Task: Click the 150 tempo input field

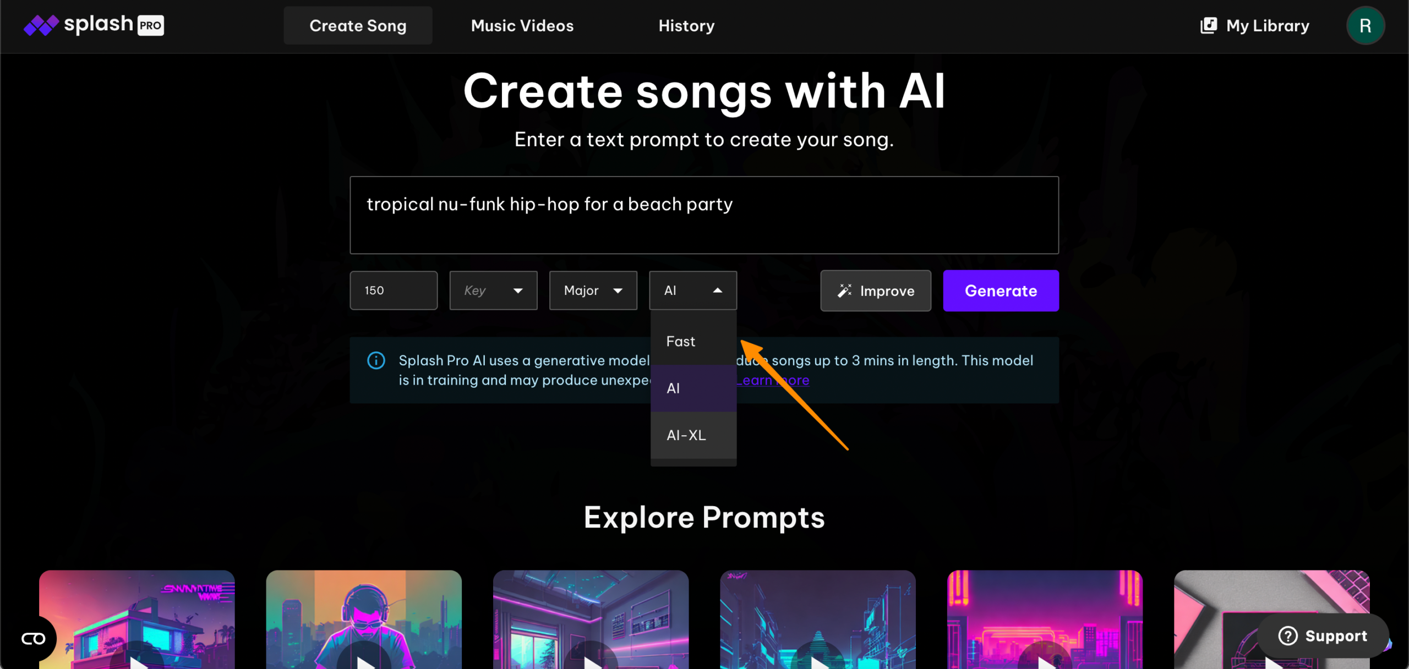Action: [x=394, y=290]
